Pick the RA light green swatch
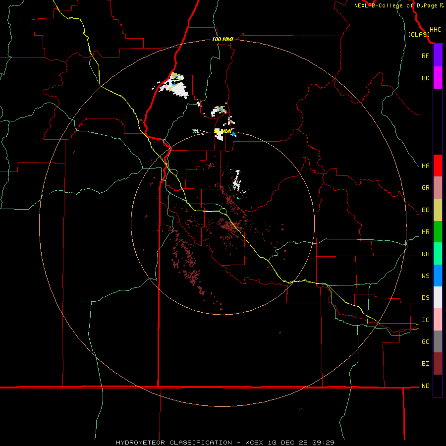The width and height of the screenshot is (446, 446). click(438, 254)
